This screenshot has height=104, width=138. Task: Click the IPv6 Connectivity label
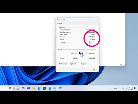65,32
